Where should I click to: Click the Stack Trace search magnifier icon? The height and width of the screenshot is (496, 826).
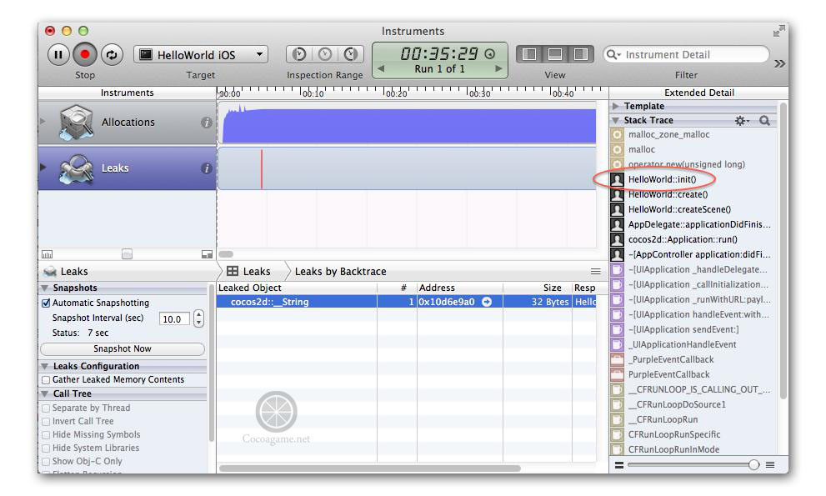pyautogui.click(x=764, y=121)
